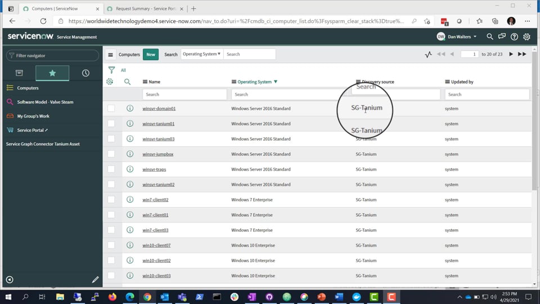The height and width of the screenshot is (304, 540).
Task: Open Name column options menu
Action: [145, 82]
